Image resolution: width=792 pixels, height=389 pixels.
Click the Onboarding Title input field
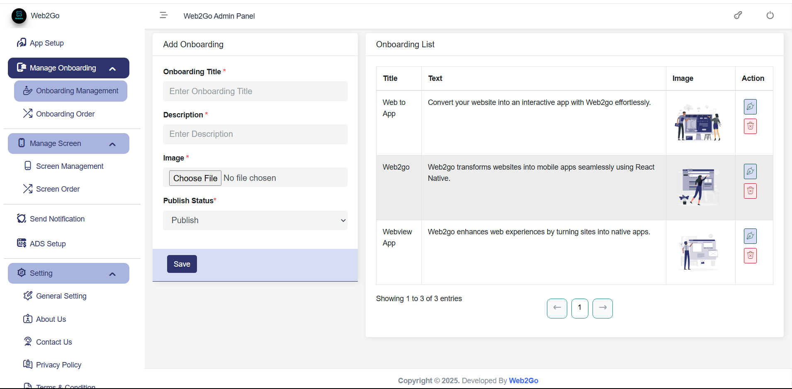[x=255, y=91]
